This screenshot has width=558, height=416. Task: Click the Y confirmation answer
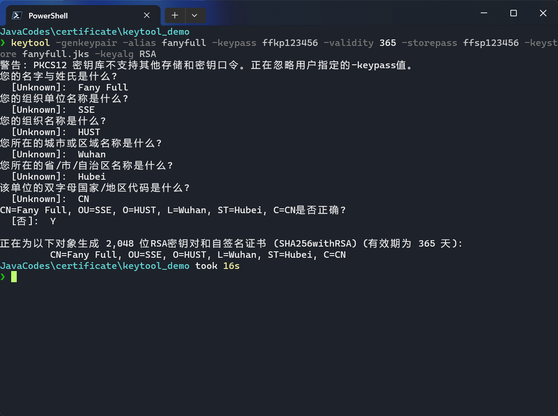[x=53, y=221]
